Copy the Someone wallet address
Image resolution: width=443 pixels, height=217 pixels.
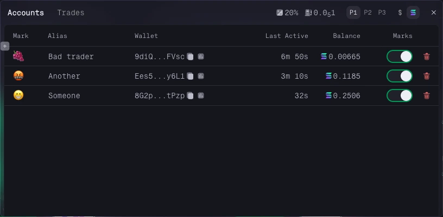click(190, 95)
